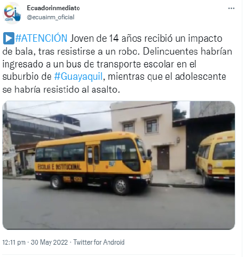245x257 pixels.
Task: Open the Ecuadorinmediato display name link
Action: click(x=53, y=8)
